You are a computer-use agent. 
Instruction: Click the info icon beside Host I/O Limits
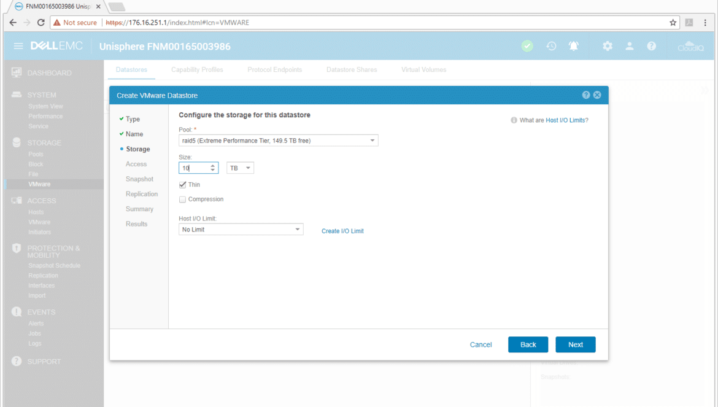coord(514,120)
